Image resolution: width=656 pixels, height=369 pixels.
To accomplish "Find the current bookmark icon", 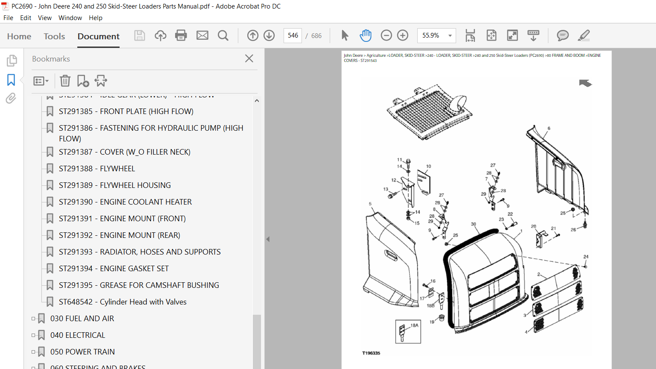I will 101,81.
